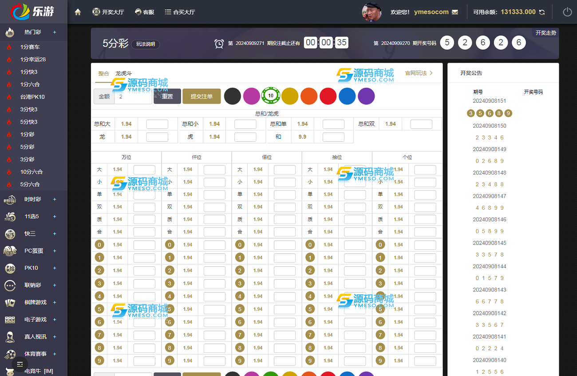Select the 1分赛车 game

[x=30, y=47]
